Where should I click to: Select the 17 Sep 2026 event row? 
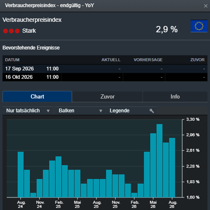[x=105, y=69]
